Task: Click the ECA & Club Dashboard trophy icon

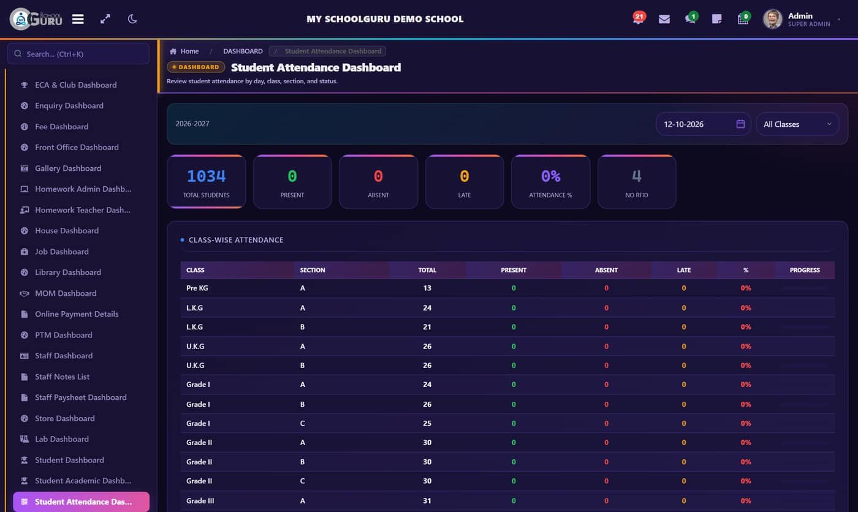Action: (x=25, y=85)
